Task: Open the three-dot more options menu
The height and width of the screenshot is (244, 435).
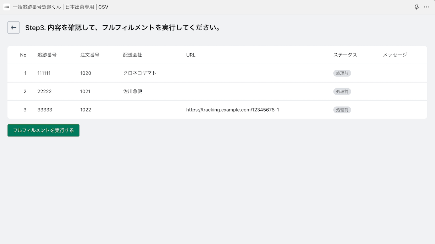Action: tap(426, 7)
